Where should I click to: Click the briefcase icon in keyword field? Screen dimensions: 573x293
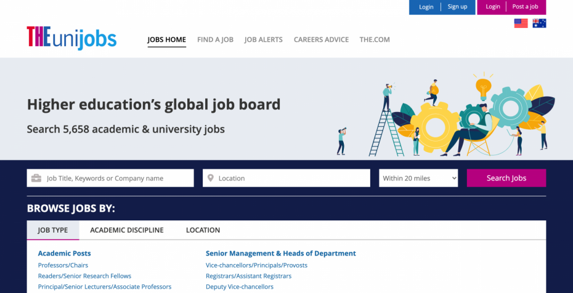[x=36, y=179]
